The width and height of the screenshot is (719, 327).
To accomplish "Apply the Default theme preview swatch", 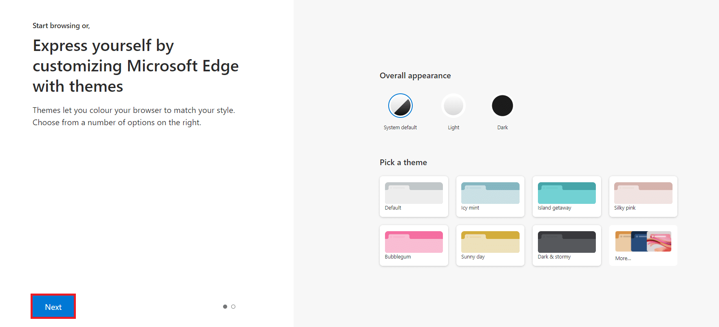I will tap(414, 193).
